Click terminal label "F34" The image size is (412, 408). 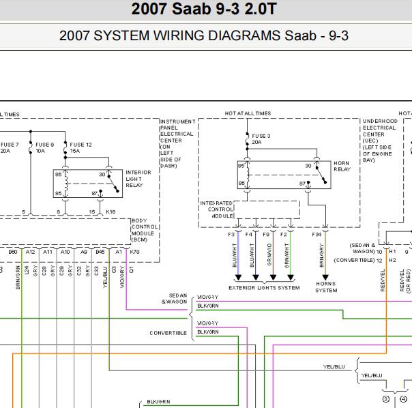point(317,234)
